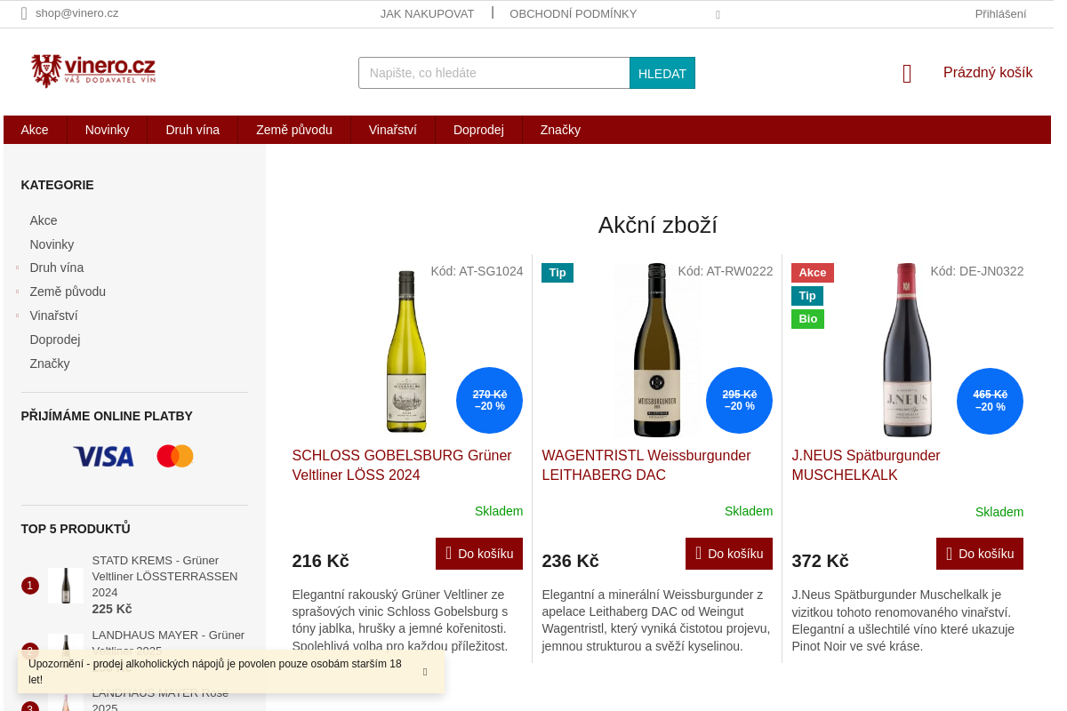
Task: Select Novinky in the sidebar categories
Action: point(52,244)
